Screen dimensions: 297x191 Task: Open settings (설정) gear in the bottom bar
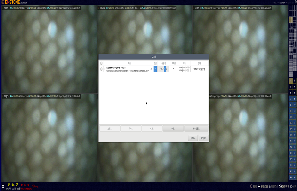(291, 187)
